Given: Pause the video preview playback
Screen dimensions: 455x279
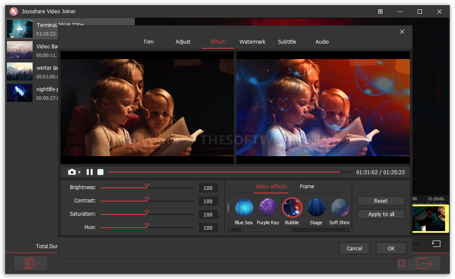Looking at the screenshot, I should [89, 172].
